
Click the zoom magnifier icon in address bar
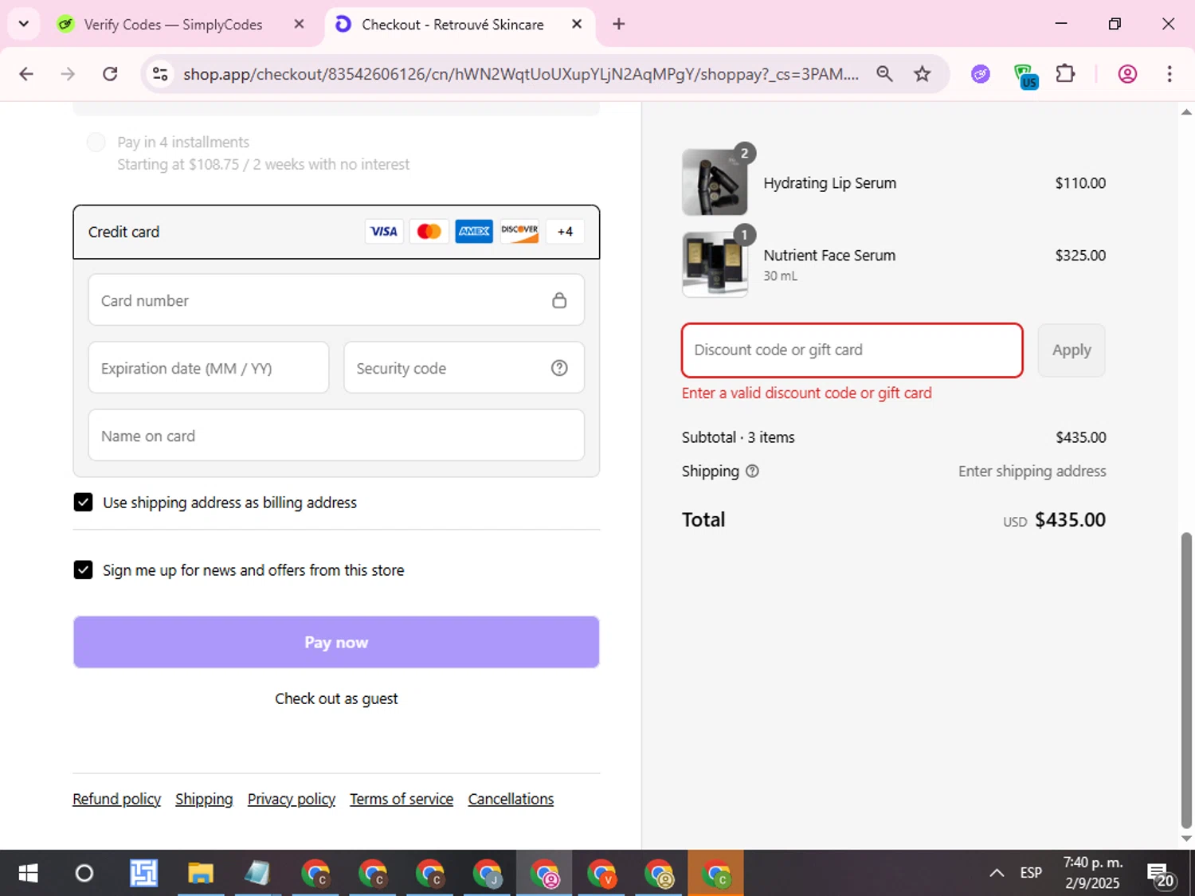tap(884, 74)
